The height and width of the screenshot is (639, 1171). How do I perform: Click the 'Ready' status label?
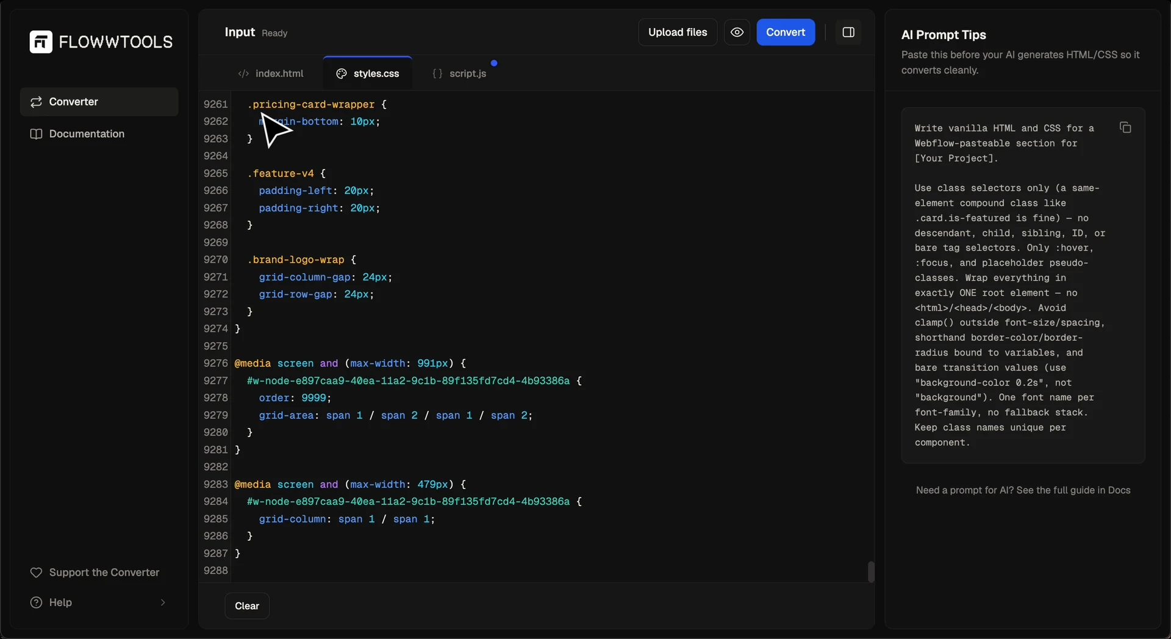(x=274, y=33)
